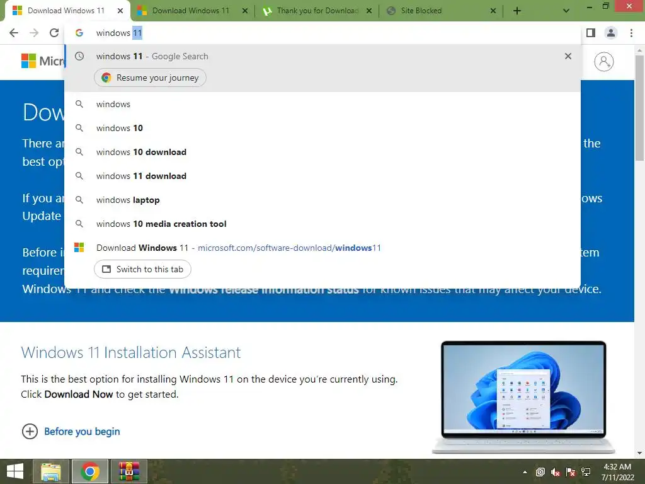The width and height of the screenshot is (645, 484).
Task: Click Windows 11 Installation Assistant heading
Action: (x=131, y=353)
